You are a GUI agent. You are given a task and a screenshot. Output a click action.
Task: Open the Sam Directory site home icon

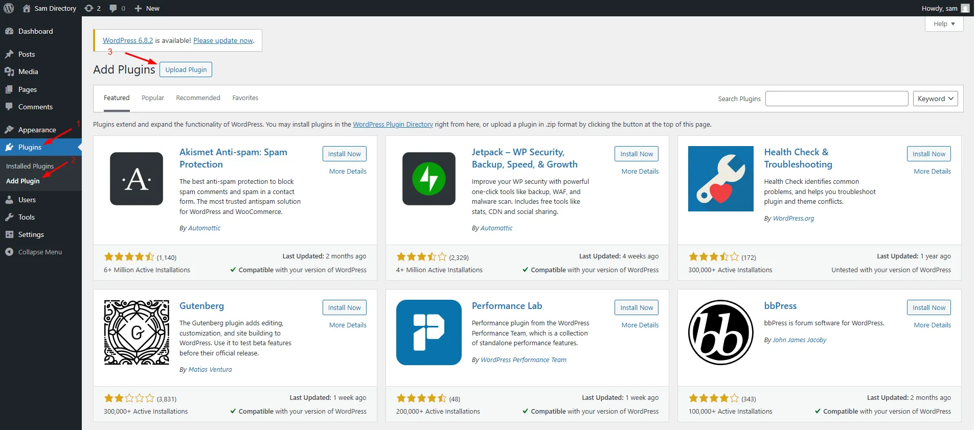click(x=27, y=8)
